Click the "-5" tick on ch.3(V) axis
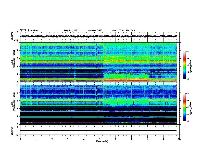 [17, 135]
